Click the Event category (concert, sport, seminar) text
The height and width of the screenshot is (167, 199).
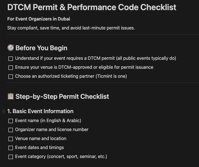pyautogui.click(x=61, y=157)
